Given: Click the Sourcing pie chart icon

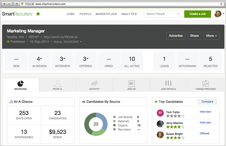Looking at the screenshot, I should point(20,84).
